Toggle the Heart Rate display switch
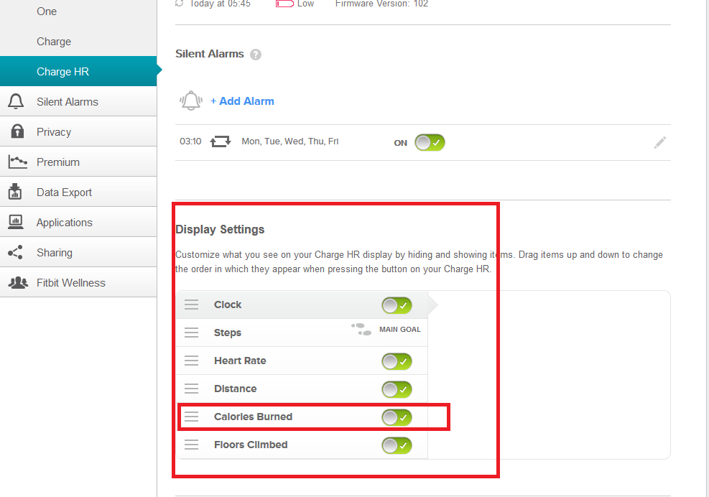The image size is (709, 497). (x=397, y=361)
